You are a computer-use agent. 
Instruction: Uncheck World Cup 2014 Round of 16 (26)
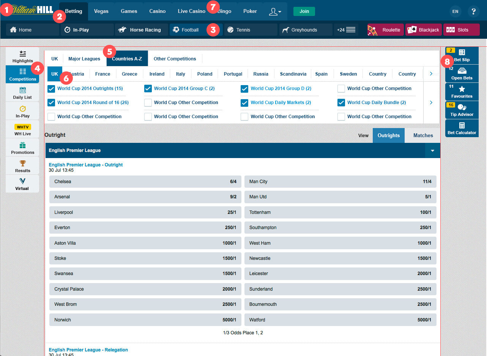click(51, 103)
